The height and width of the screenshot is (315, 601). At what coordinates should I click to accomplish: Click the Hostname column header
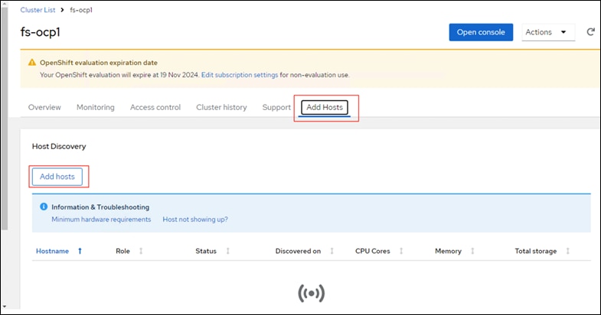(x=53, y=251)
